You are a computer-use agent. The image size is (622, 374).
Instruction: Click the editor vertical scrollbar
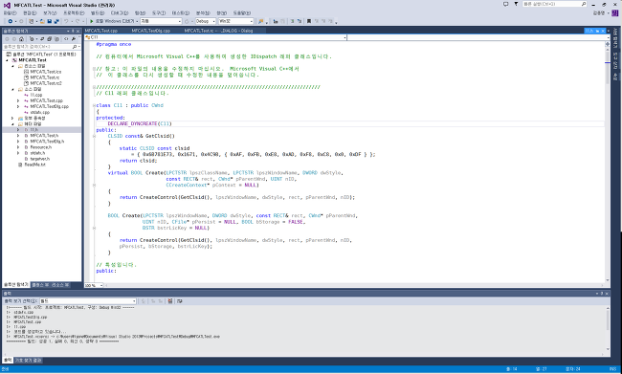click(608, 162)
